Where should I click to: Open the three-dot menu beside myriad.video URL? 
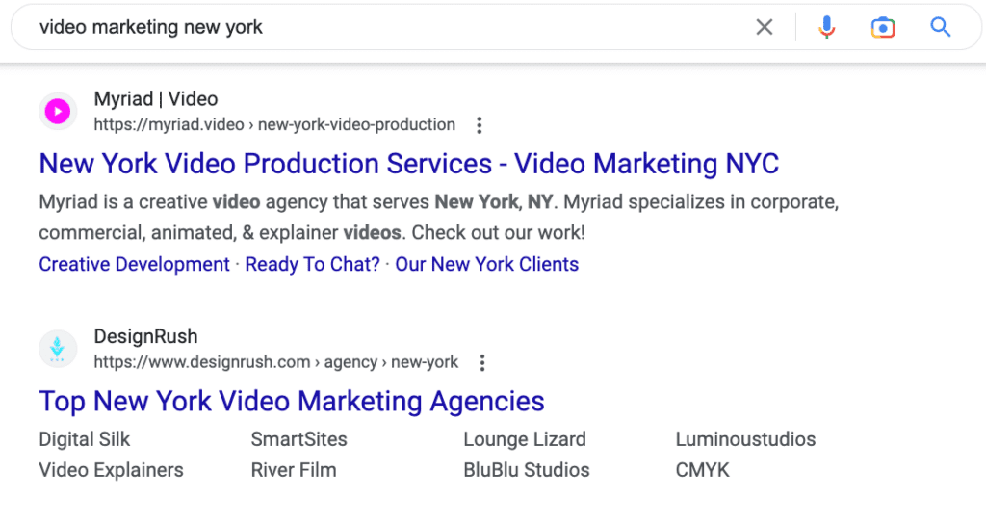pyautogui.click(x=480, y=125)
